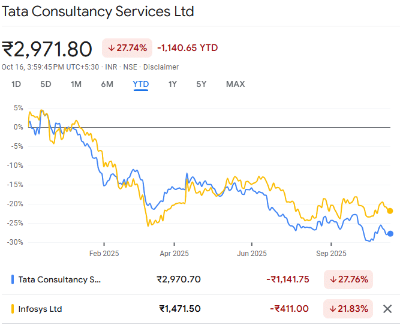Click the blue endpoint dot on chart
The height and width of the screenshot is (328, 400).
pyautogui.click(x=390, y=234)
